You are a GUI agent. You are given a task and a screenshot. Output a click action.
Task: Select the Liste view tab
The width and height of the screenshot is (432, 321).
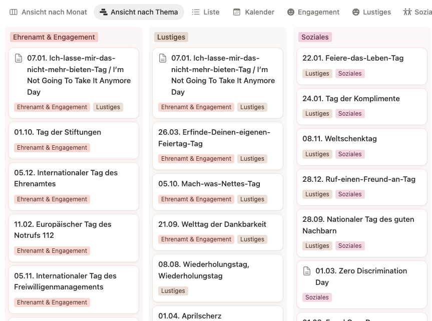211,12
